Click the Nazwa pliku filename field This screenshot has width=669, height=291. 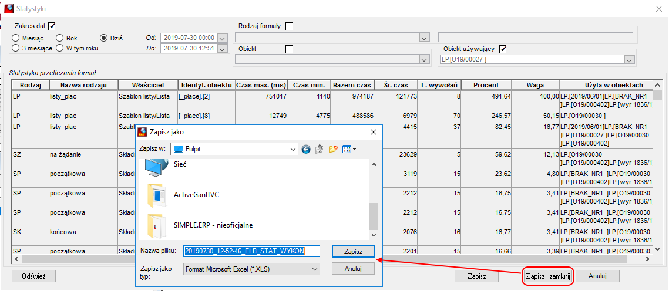252,251
